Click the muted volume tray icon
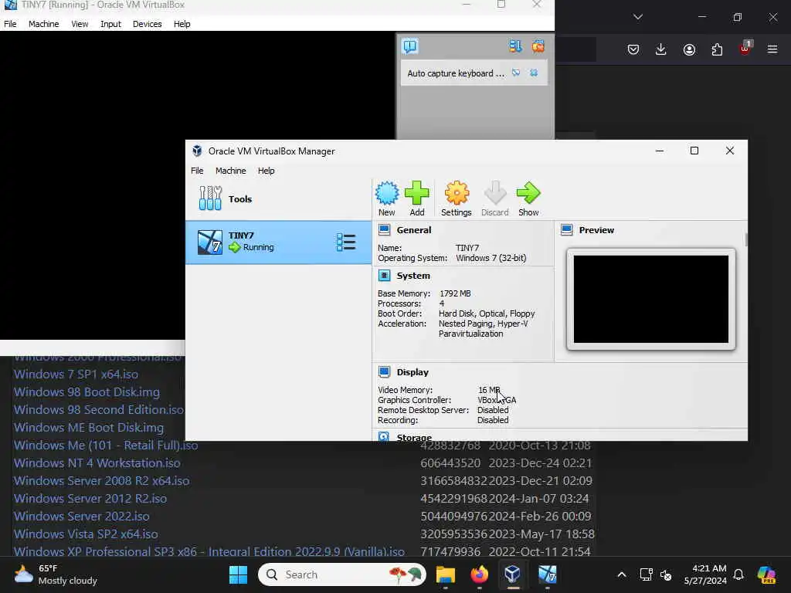This screenshot has width=791, height=593. pyautogui.click(x=666, y=574)
